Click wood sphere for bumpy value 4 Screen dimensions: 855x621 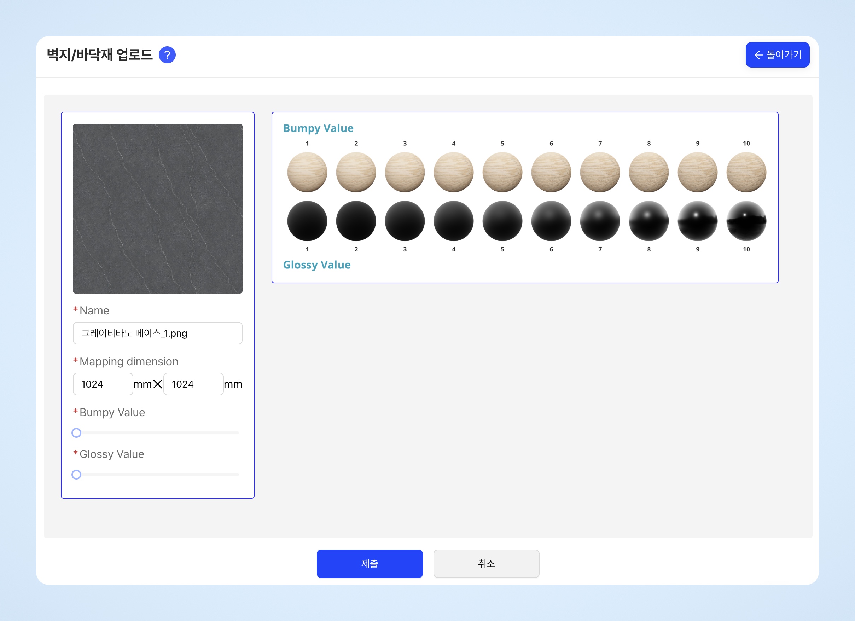tap(454, 172)
